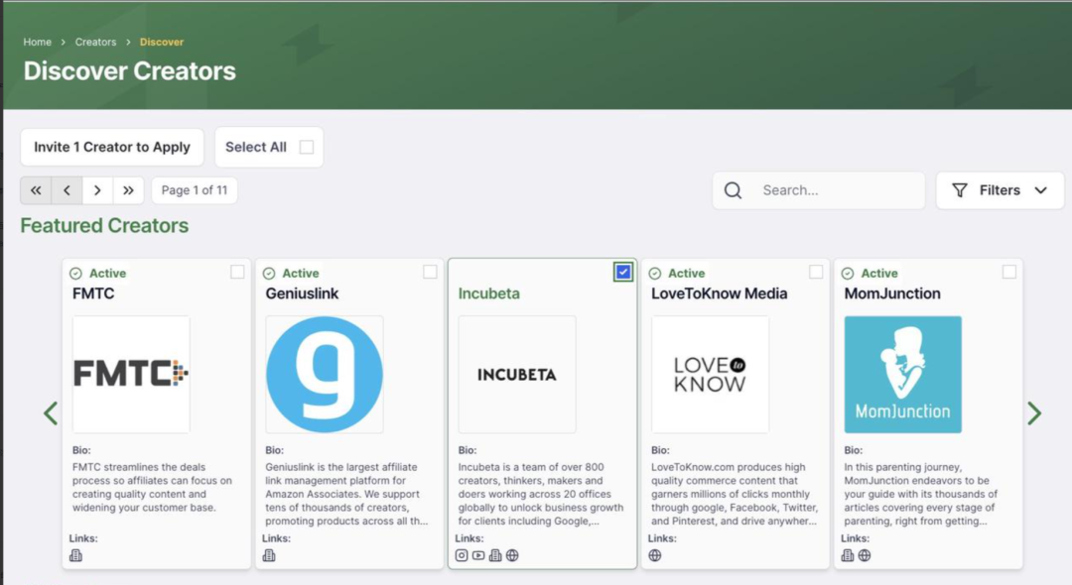The image size is (1072, 585).
Task: Open the LoveToKnow logo thumbnail
Action: (710, 374)
